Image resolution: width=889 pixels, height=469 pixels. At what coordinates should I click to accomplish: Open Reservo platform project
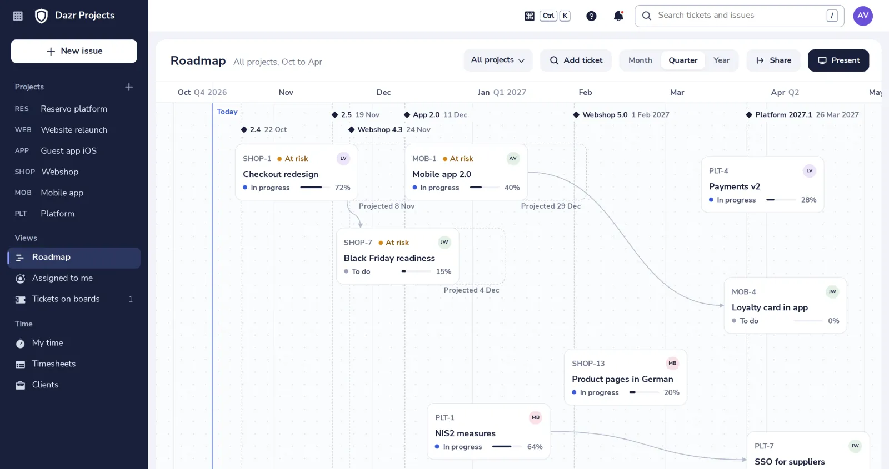point(74,109)
